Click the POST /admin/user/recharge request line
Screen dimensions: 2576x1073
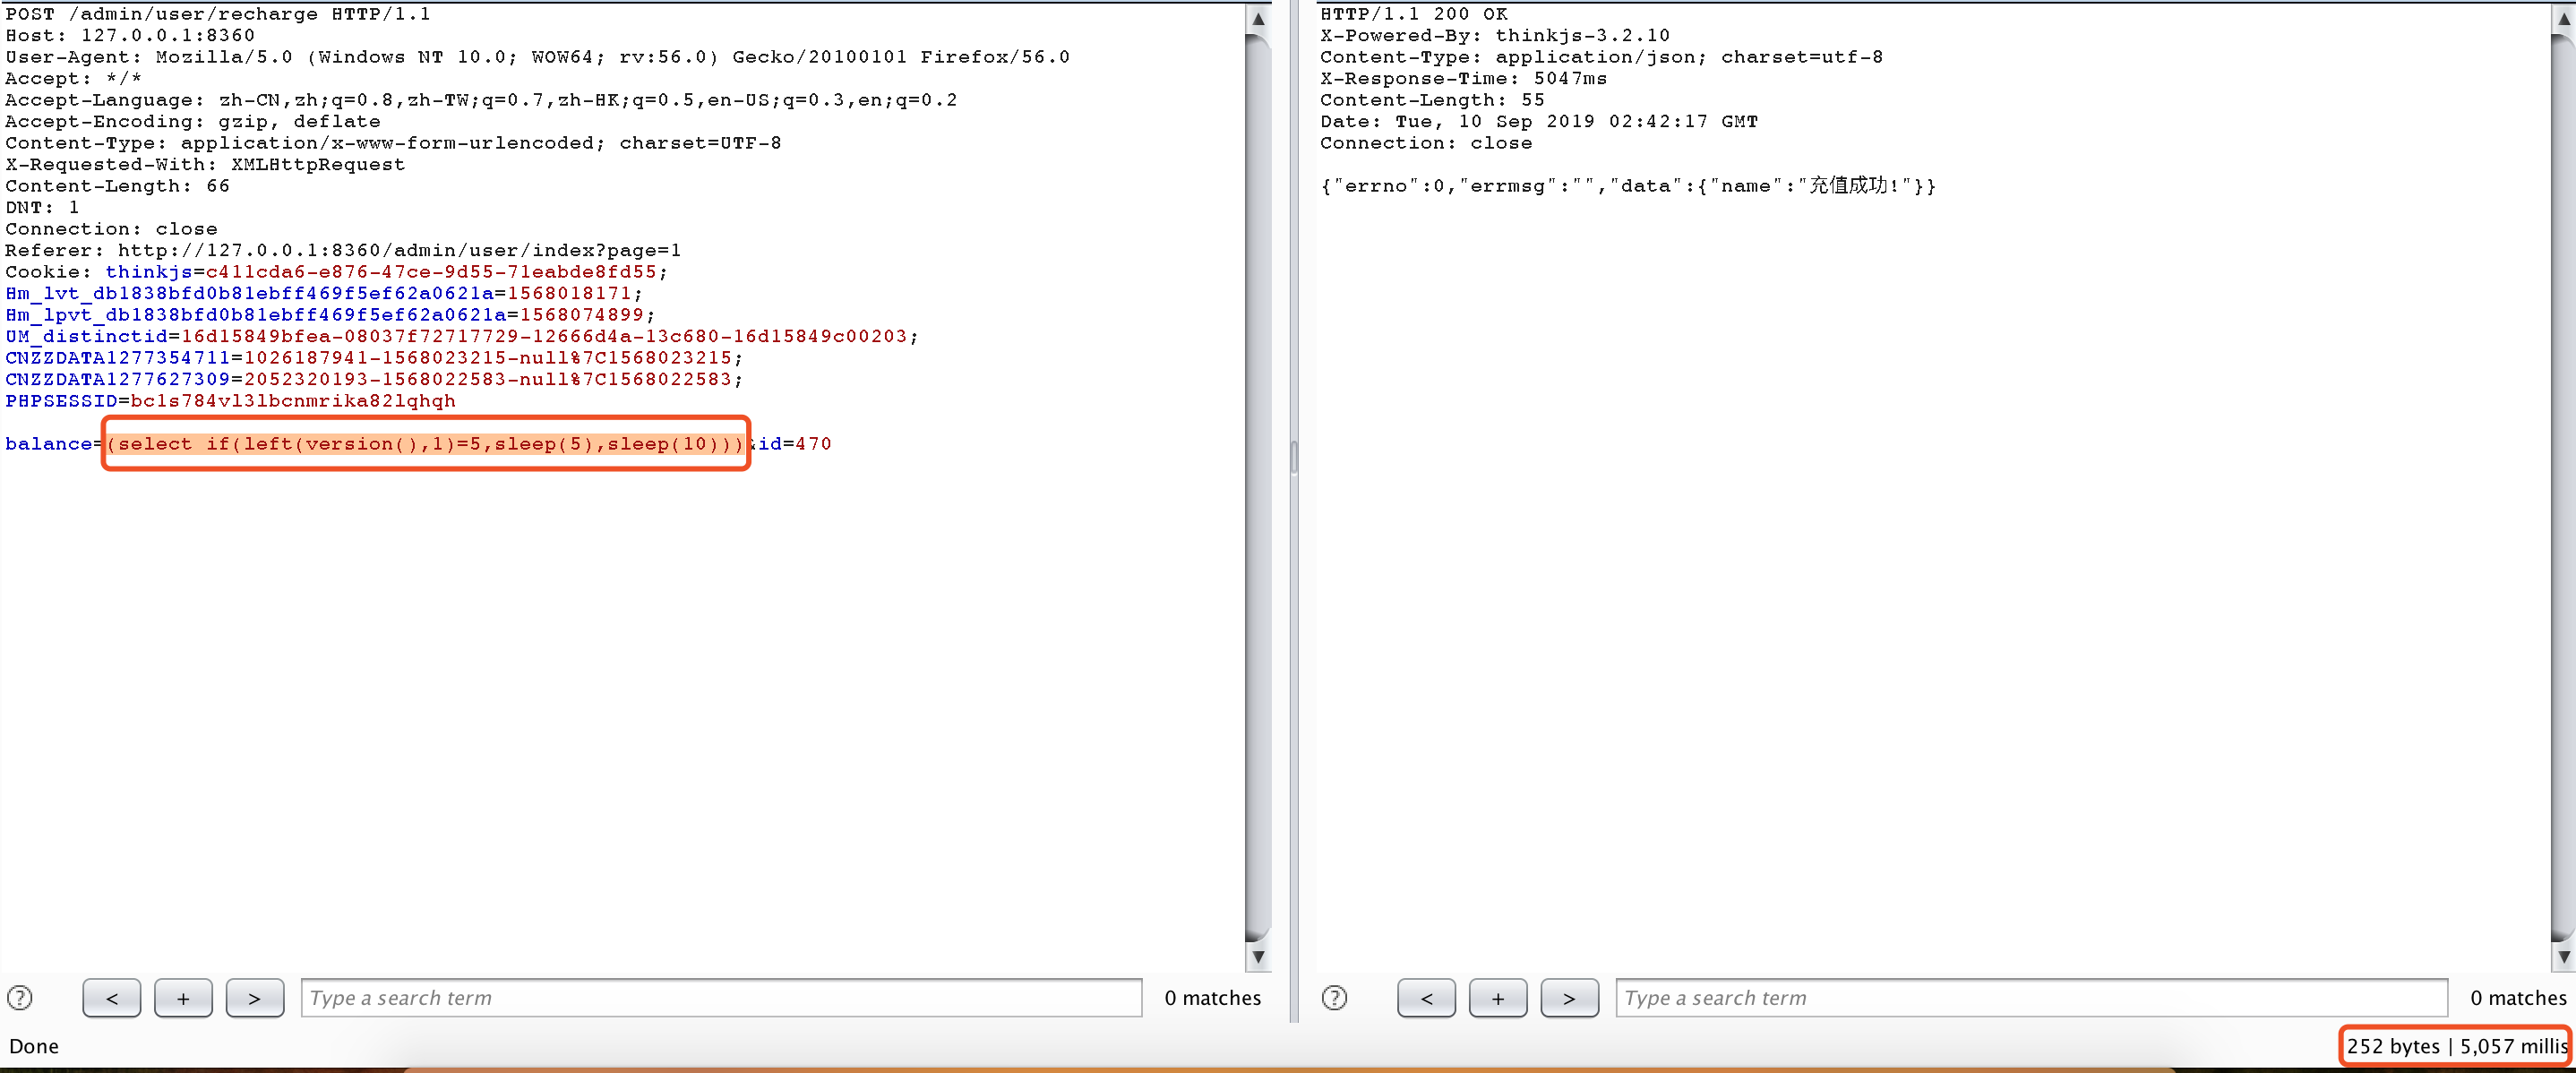click(217, 14)
